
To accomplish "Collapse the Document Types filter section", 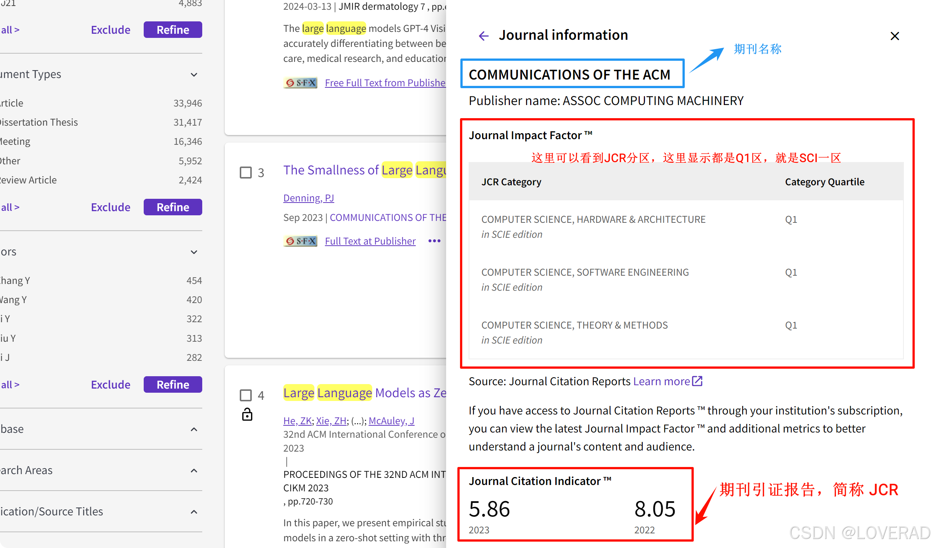I will pyautogui.click(x=194, y=74).
